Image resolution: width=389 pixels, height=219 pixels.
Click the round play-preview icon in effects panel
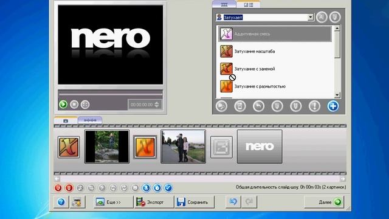(221, 106)
